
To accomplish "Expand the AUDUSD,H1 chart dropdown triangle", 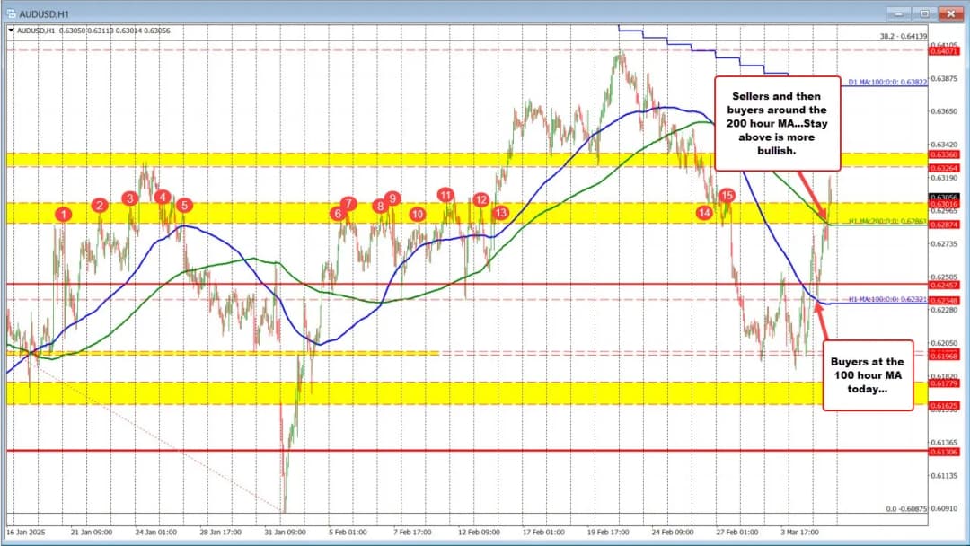I will (x=11, y=31).
